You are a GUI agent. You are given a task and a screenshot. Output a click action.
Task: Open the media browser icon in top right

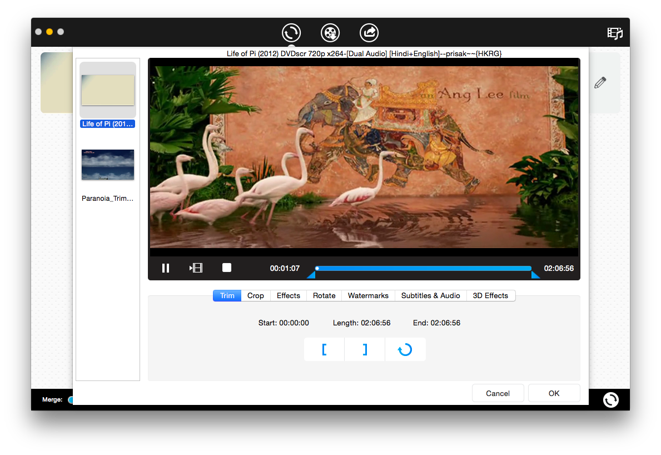(615, 33)
